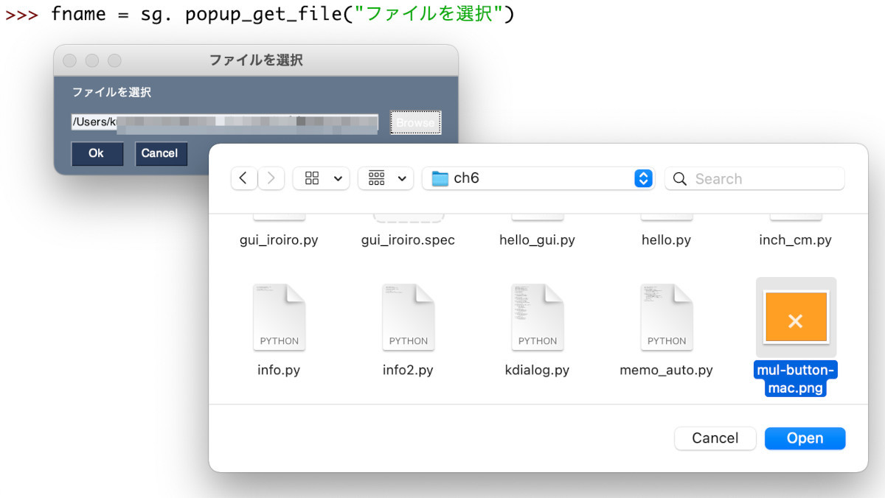Click the back navigation arrow
The width and height of the screenshot is (885, 498).
(244, 178)
